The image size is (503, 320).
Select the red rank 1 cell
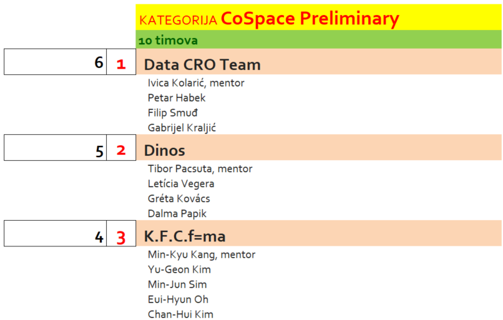click(x=121, y=63)
